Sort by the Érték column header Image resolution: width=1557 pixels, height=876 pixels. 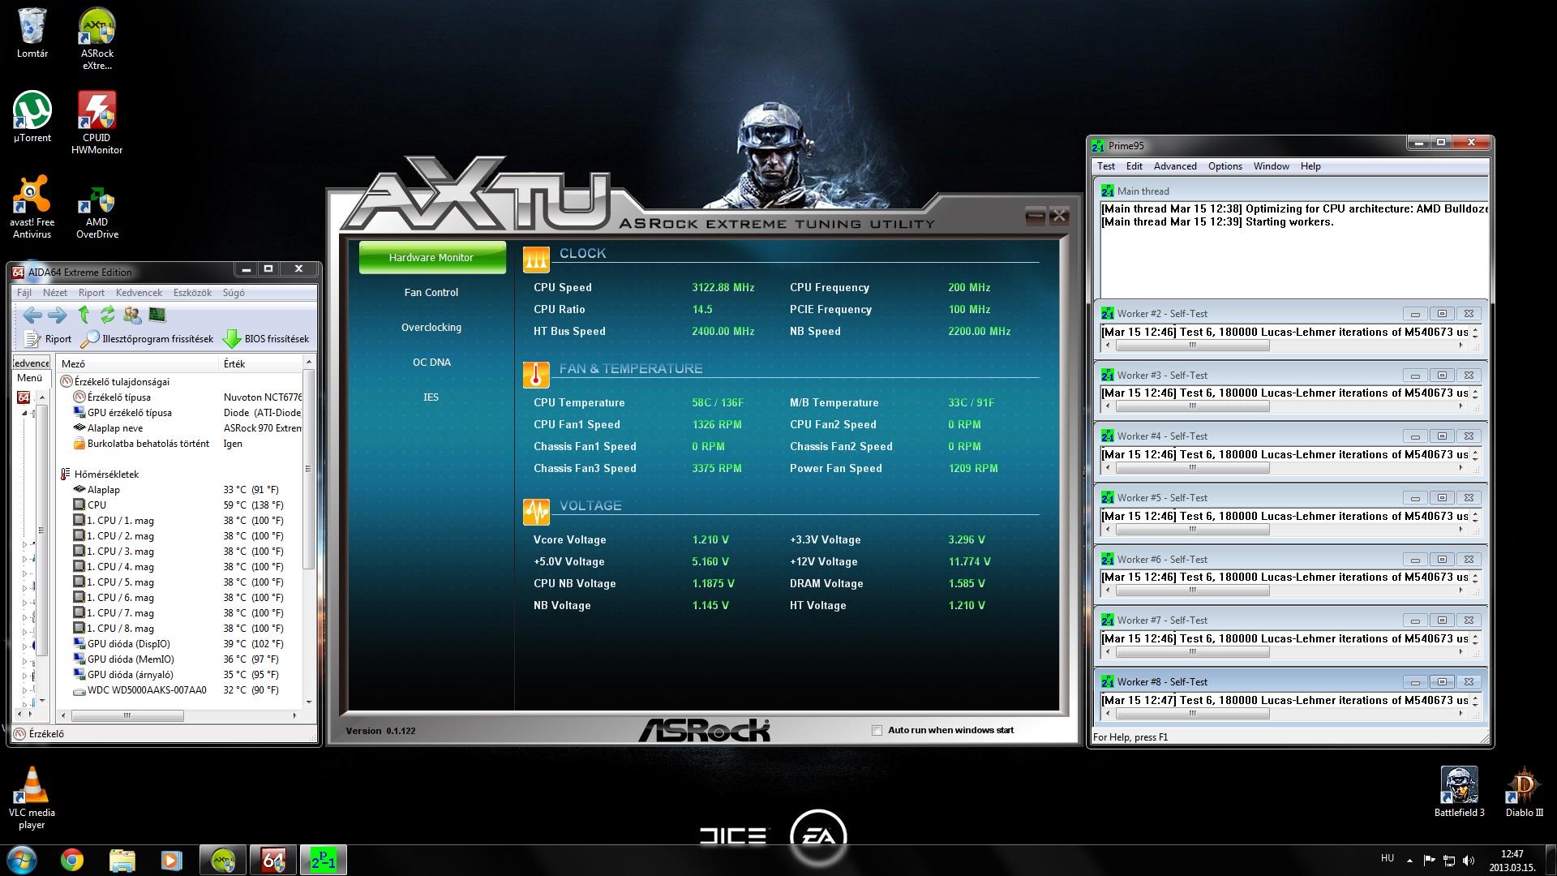pyautogui.click(x=261, y=364)
